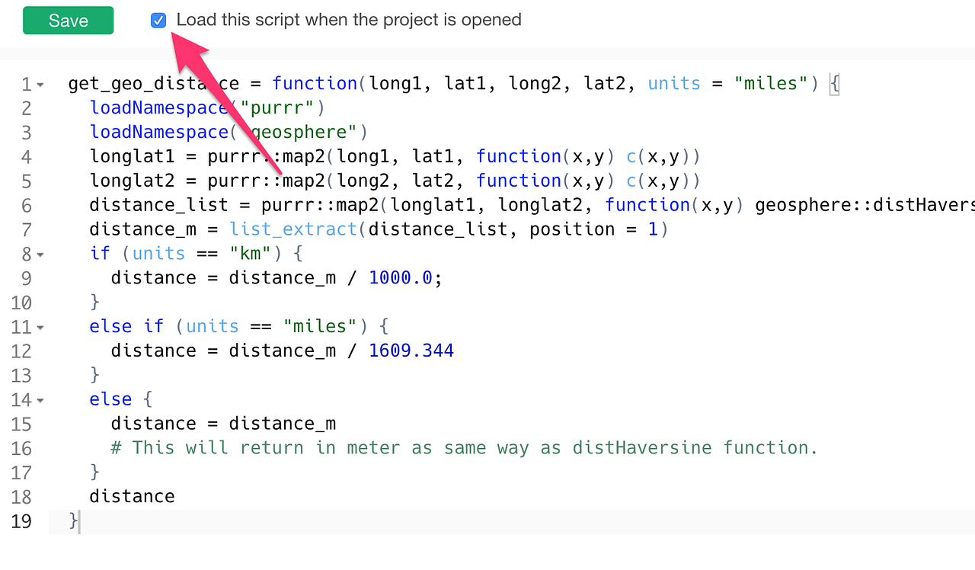Viewport: 975px width, 570px height.
Task: Select line number 16 in the gutter
Action: 21,447
